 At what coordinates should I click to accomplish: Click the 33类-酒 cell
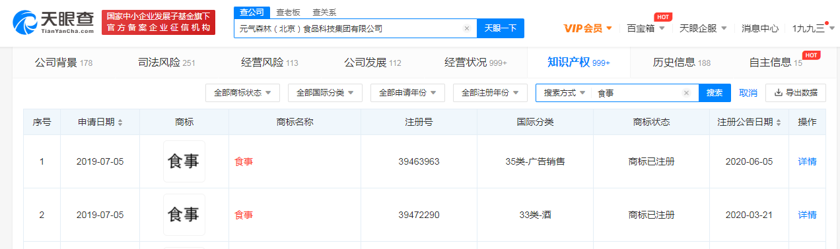click(x=535, y=215)
